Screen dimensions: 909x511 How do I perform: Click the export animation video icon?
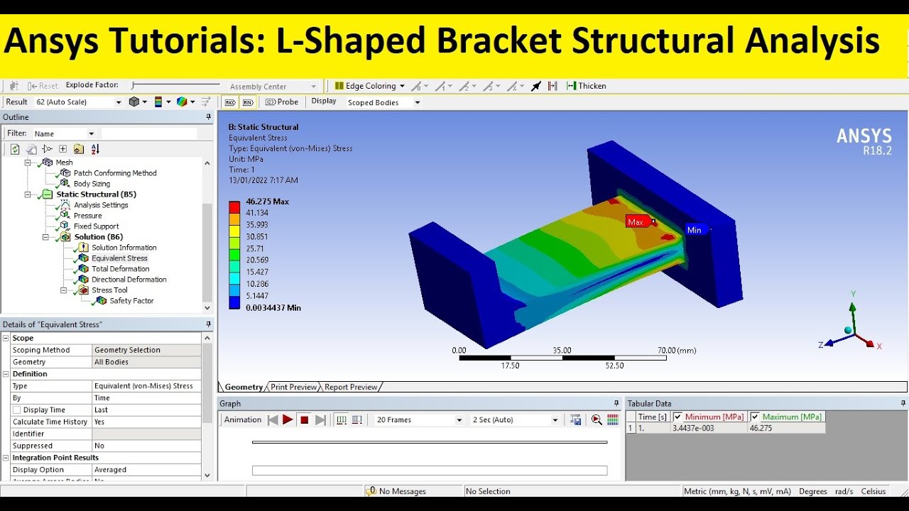(x=576, y=420)
